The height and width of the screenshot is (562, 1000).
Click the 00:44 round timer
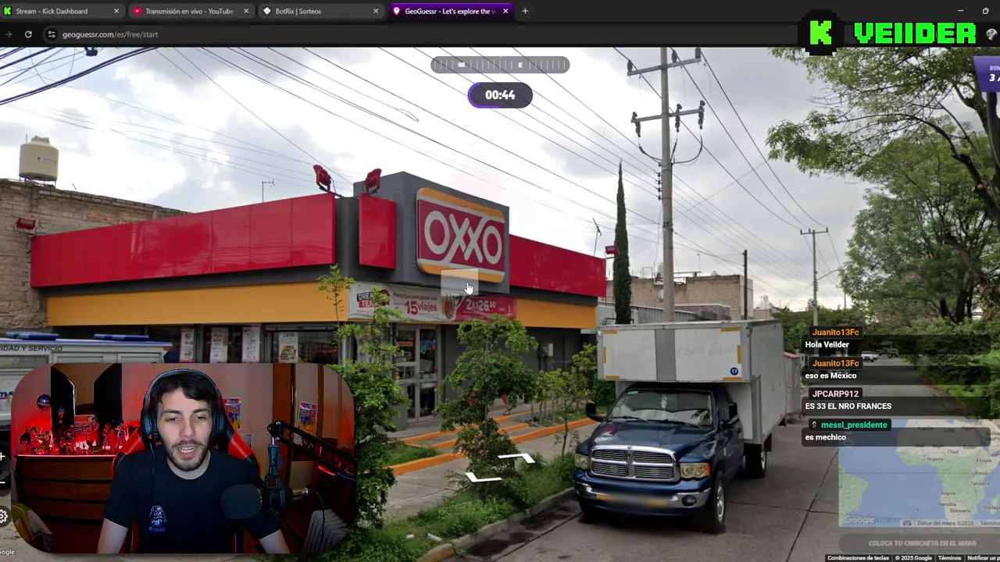point(500,95)
